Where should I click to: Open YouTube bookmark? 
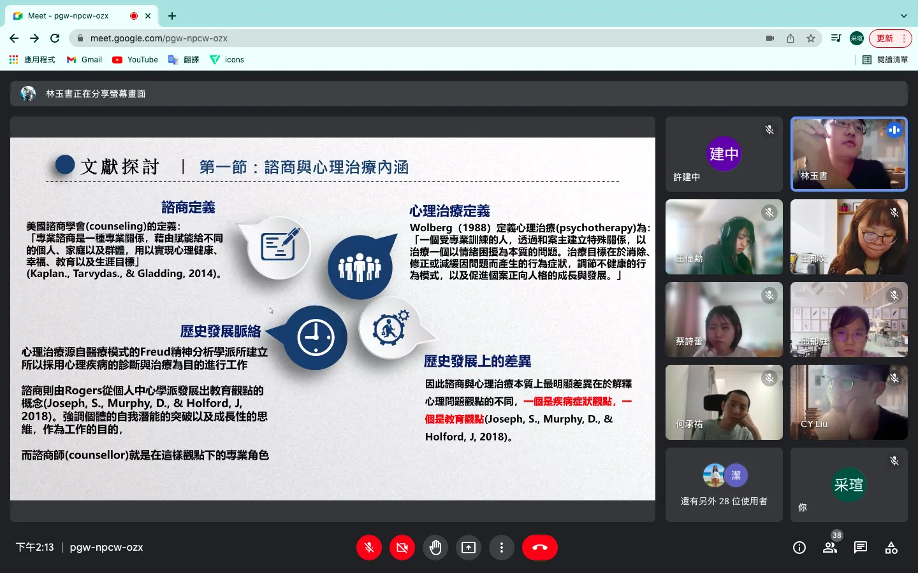[135, 60]
